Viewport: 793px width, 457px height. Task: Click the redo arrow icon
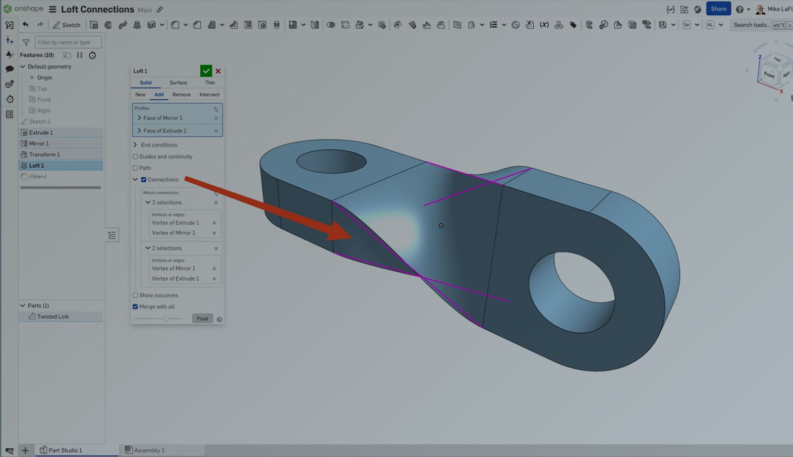coord(40,25)
